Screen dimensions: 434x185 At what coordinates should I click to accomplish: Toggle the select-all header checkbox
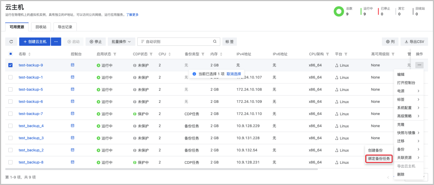tap(10, 54)
